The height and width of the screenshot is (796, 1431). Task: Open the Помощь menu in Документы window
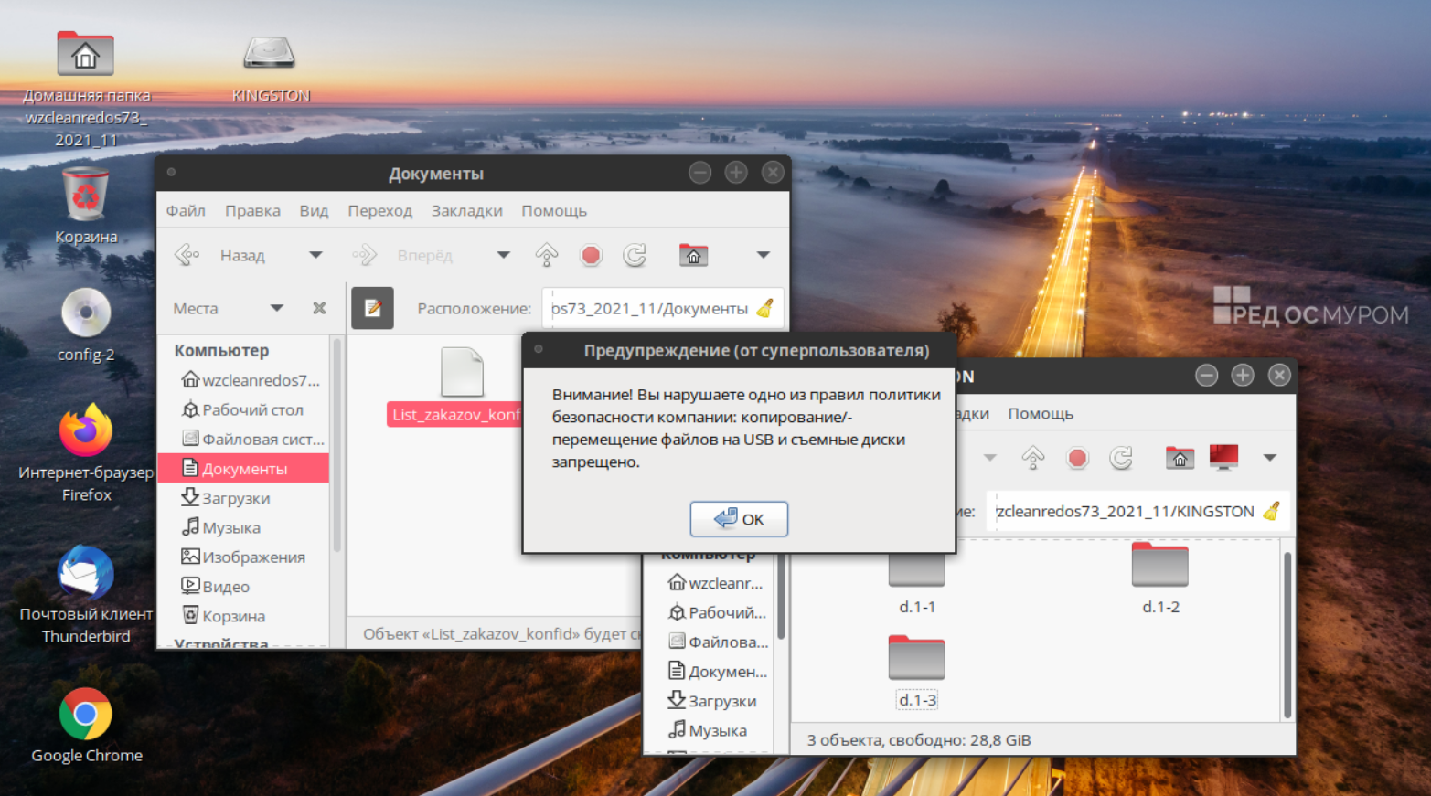click(x=554, y=210)
